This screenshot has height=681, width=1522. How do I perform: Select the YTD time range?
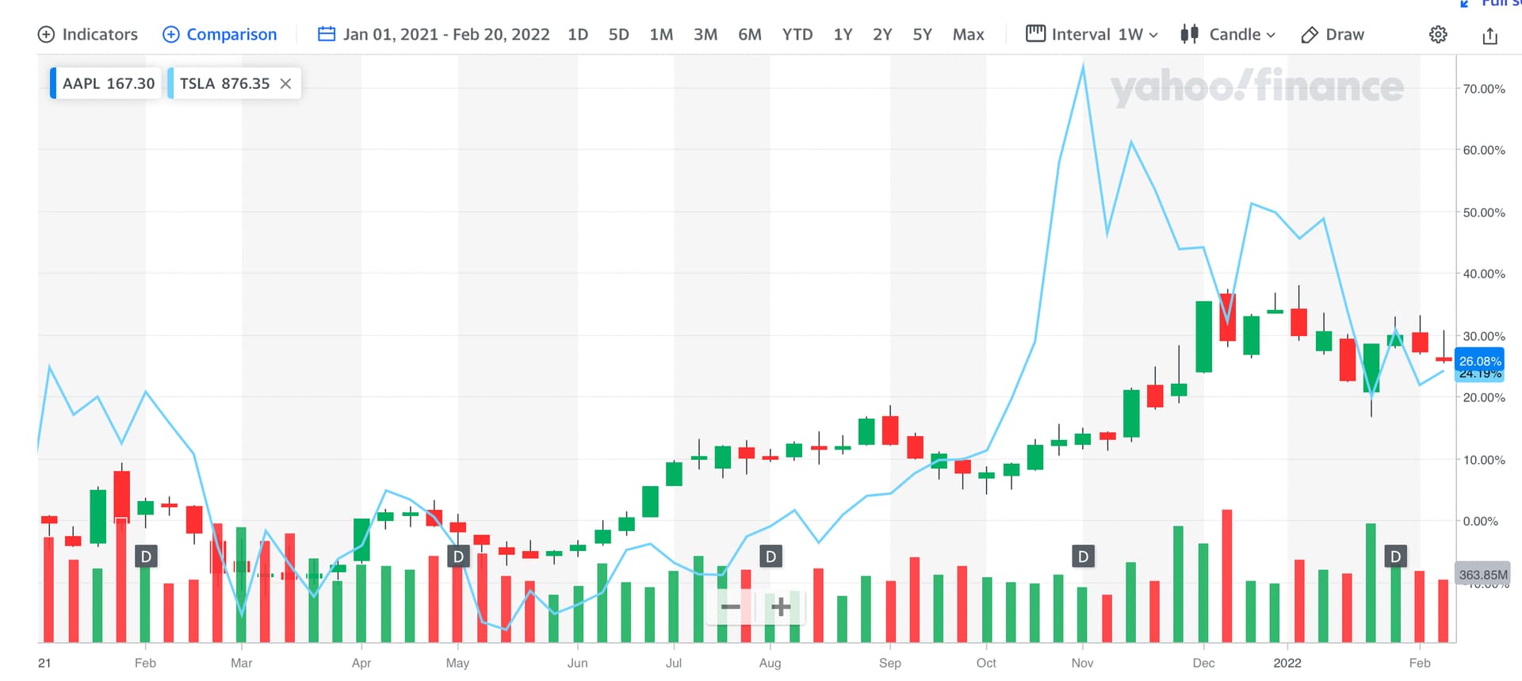[797, 35]
